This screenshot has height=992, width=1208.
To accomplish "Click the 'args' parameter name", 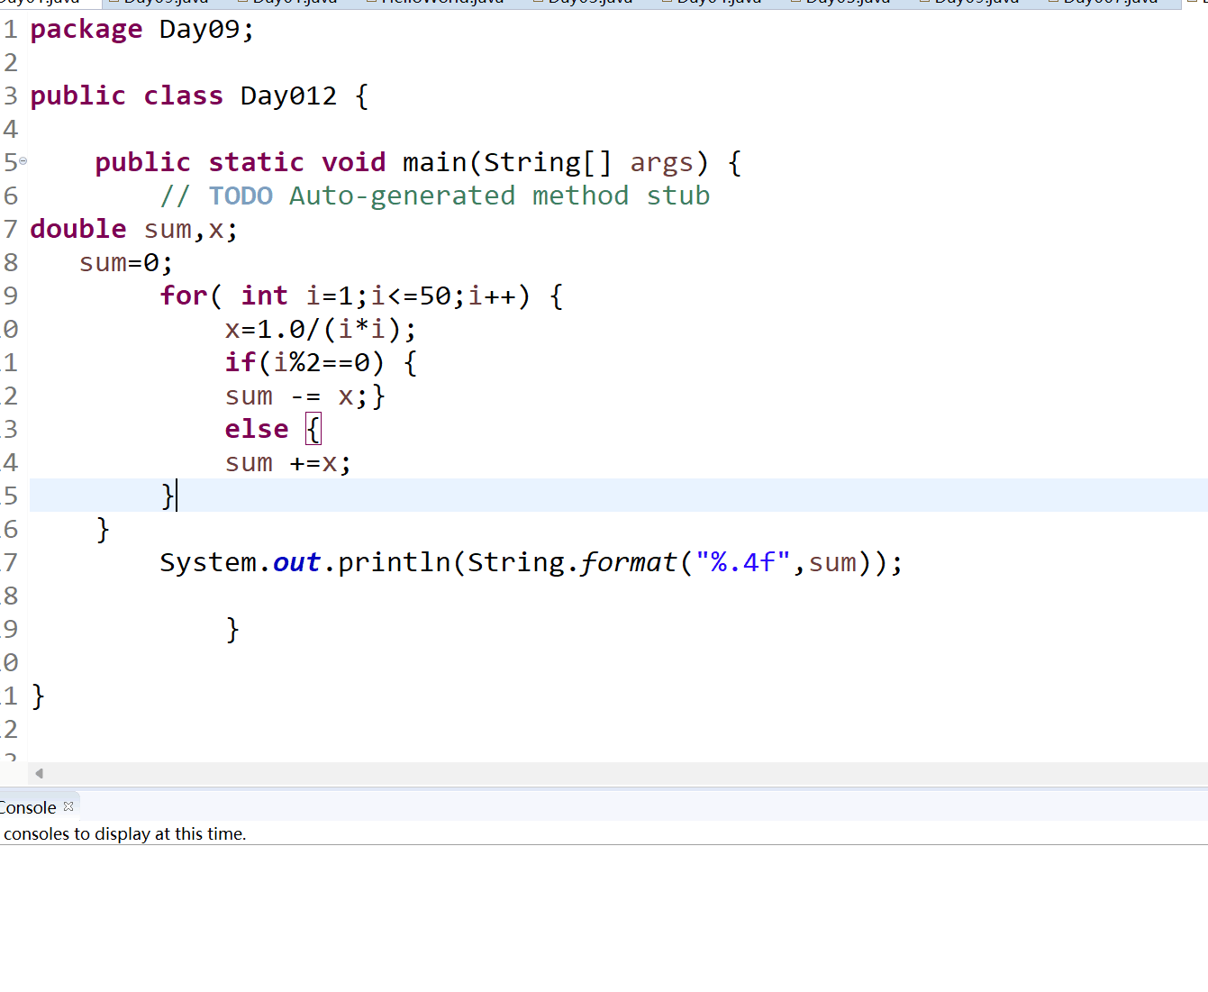I will 662,163.
